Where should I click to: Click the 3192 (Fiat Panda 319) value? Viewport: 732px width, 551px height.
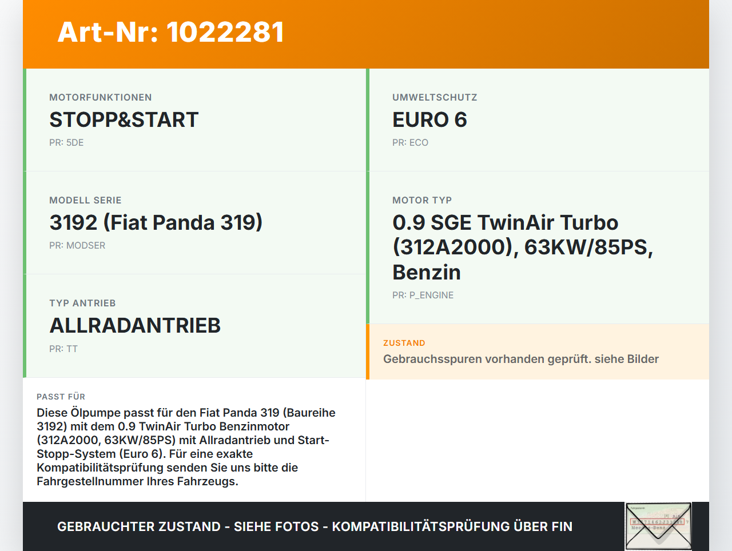[156, 222]
